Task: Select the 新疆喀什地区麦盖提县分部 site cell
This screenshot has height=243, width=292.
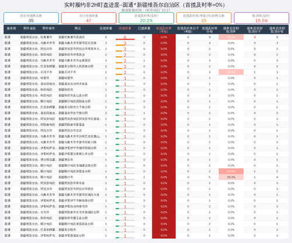Action: point(76,224)
